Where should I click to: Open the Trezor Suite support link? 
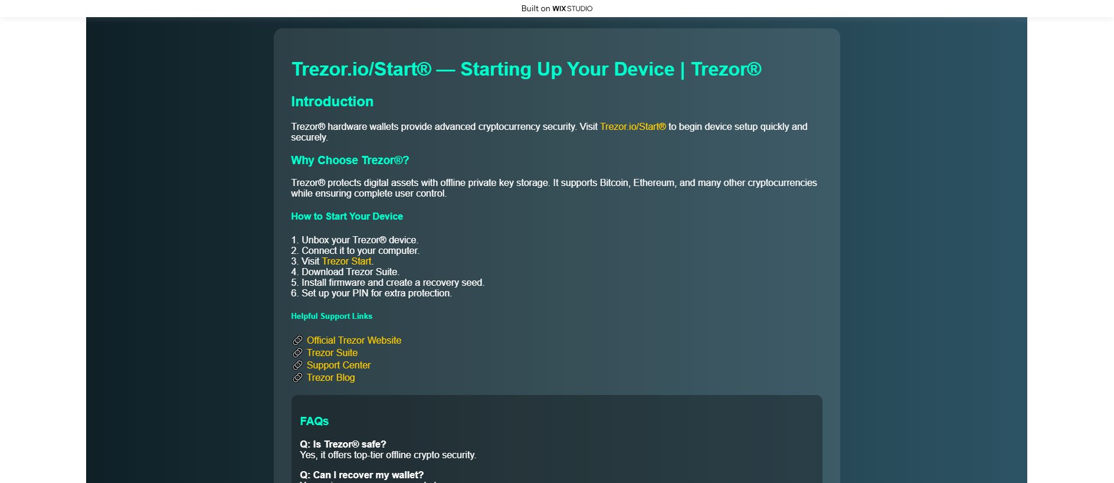332,353
